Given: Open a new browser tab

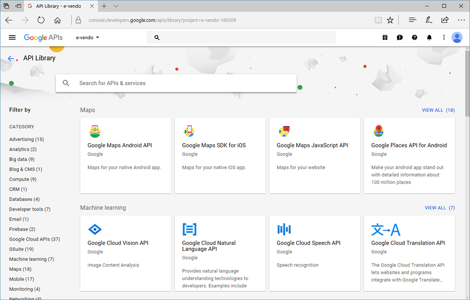Looking at the screenshot, I should (104, 6).
